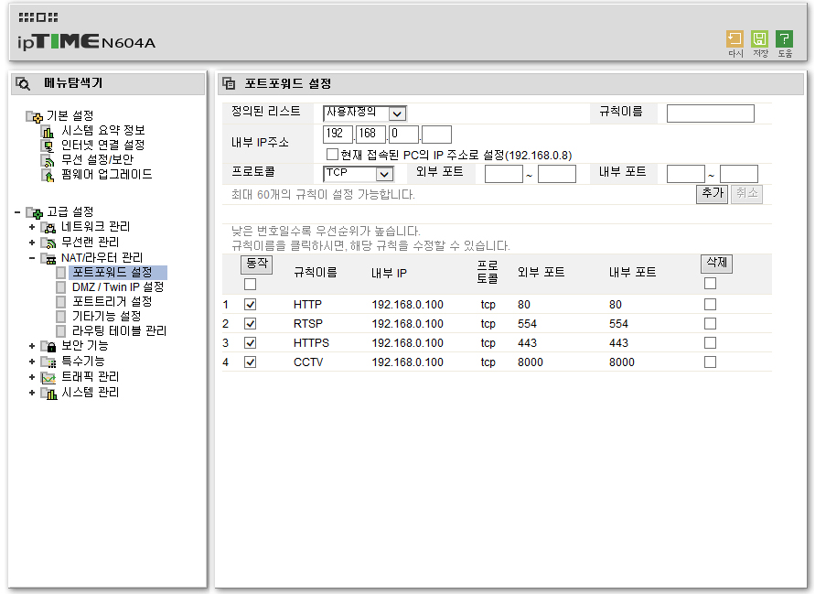The width and height of the screenshot is (815, 594).
Task: Disable the HTTP rule enabled checkbox
Action: [250, 304]
